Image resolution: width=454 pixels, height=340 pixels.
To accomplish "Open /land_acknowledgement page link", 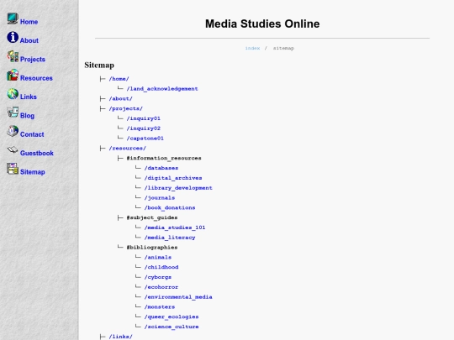I will [x=162, y=89].
